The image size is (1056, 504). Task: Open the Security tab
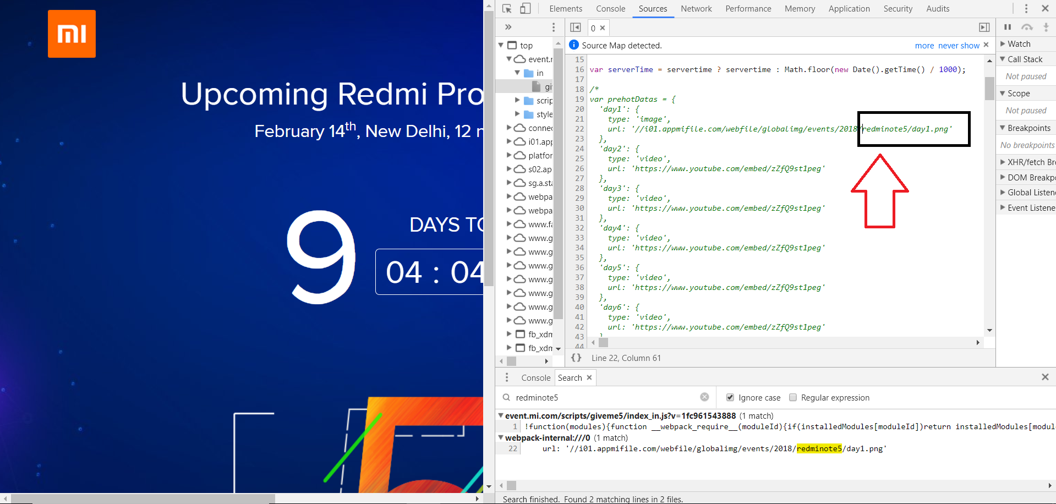click(x=898, y=9)
